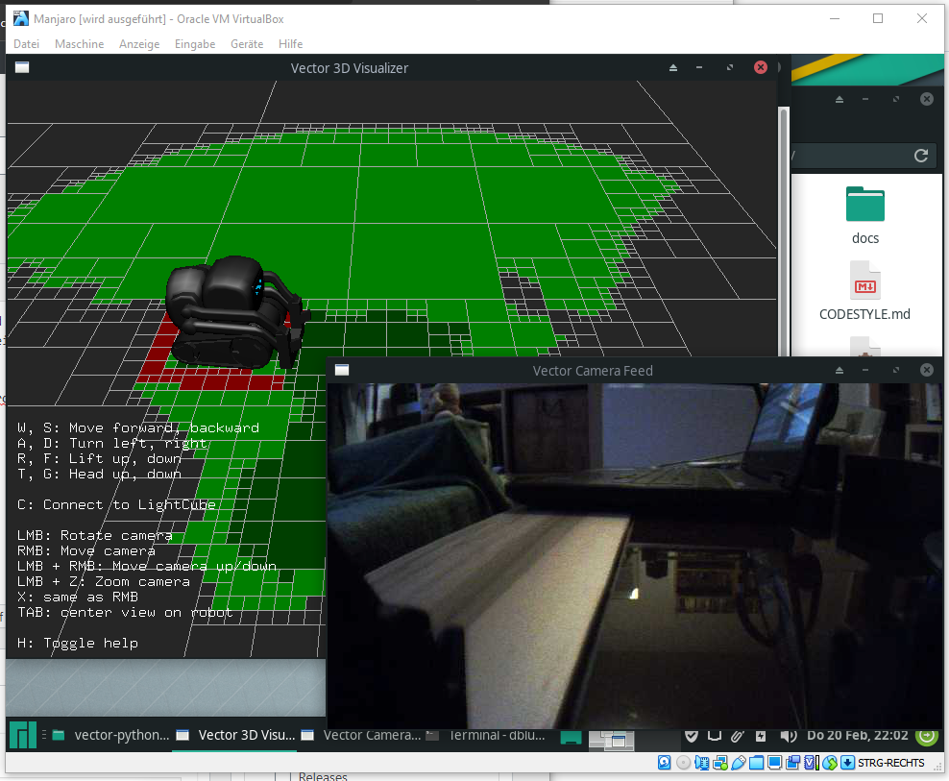Open the VirtualBox Datei menu
The height and width of the screenshot is (781, 949).
26,44
